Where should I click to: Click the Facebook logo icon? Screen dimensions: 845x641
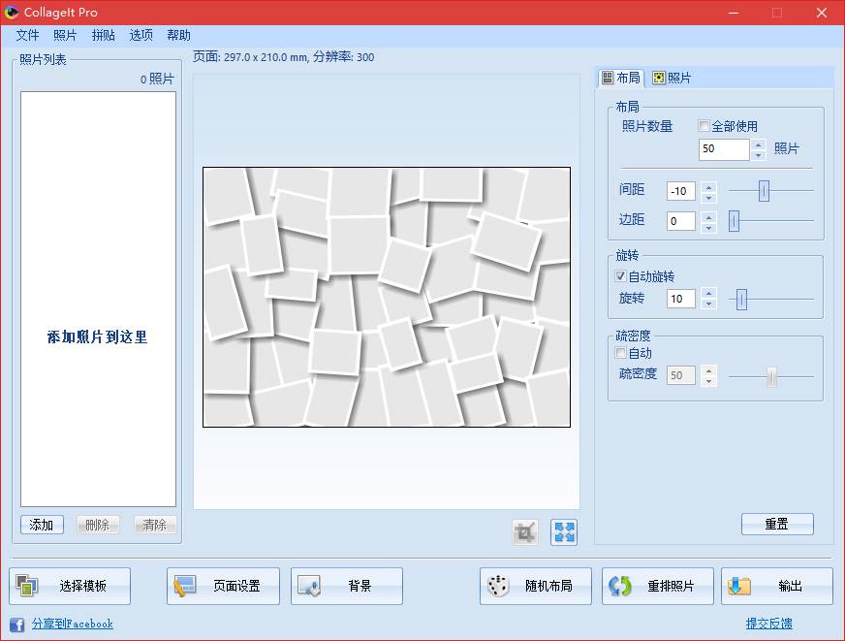tap(16, 625)
